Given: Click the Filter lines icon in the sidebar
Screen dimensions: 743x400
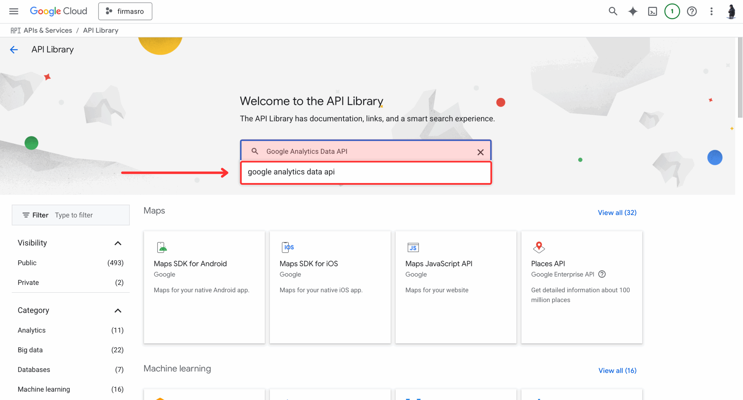Looking at the screenshot, I should [x=26, y=215].
